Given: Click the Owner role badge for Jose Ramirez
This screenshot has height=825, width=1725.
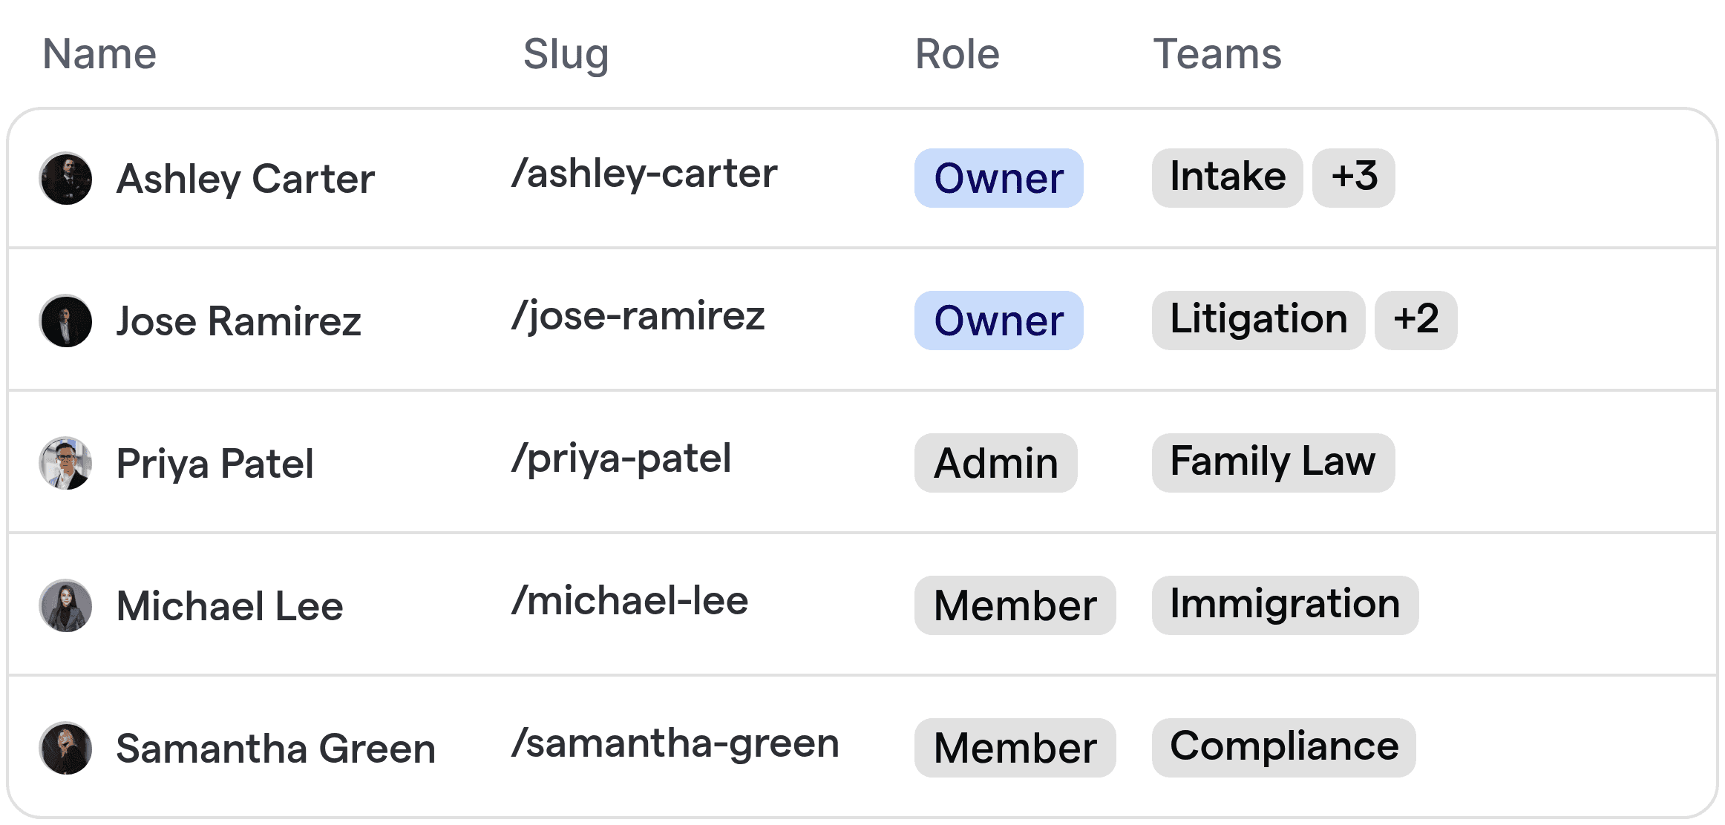Looking at the screenshot, I should (998, 321).
